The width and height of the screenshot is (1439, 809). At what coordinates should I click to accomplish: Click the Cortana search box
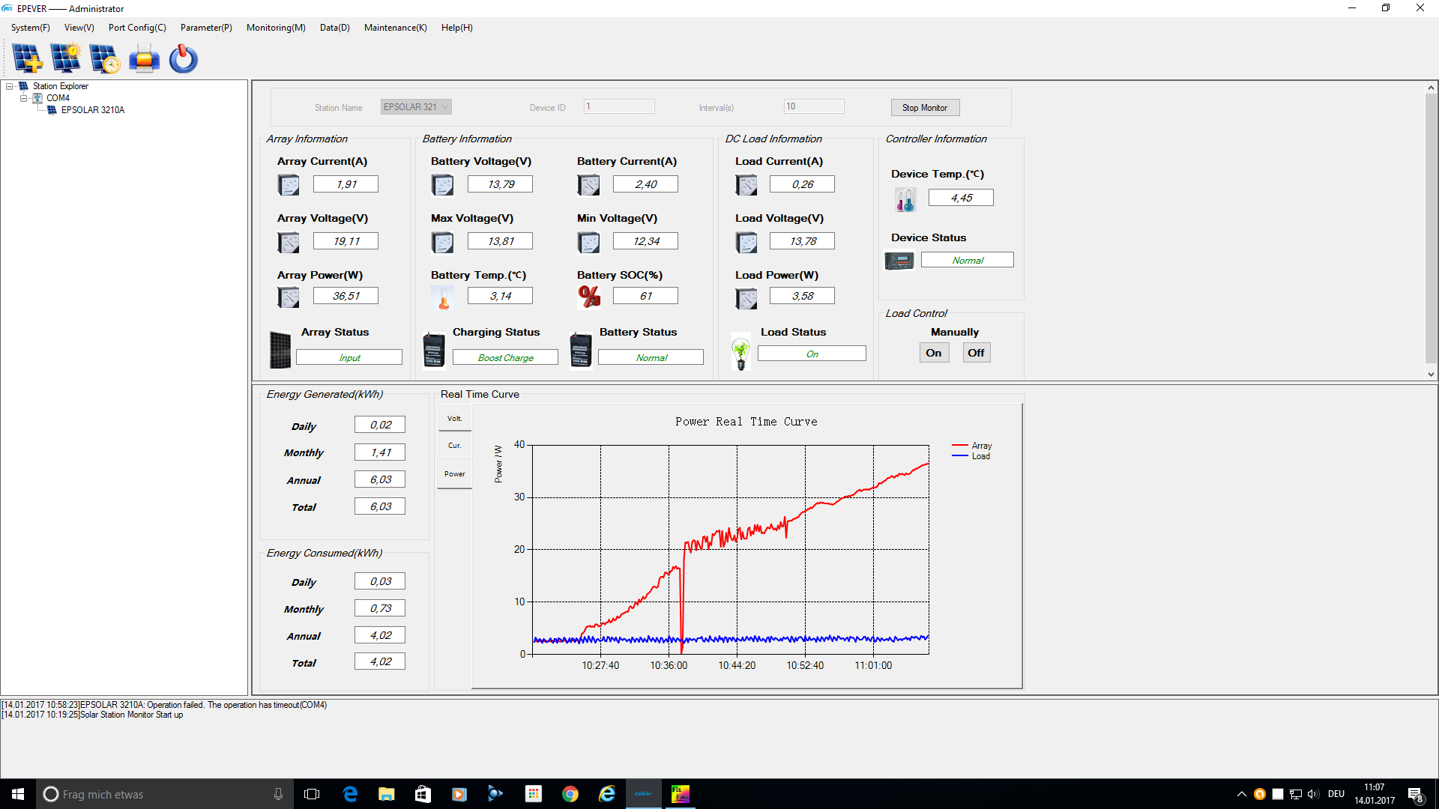point(165,794)
